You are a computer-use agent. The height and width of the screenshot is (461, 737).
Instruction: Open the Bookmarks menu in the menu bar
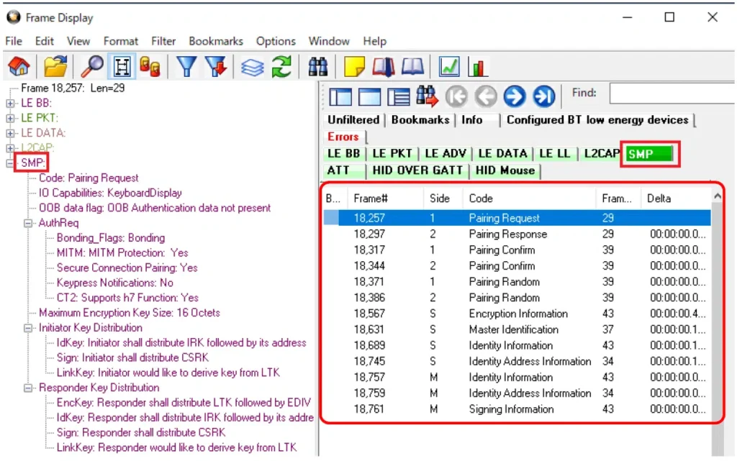pyautogui.click(x=216, y=41)
